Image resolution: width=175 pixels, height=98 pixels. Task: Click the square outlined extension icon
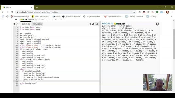click(x=139, y=12)
